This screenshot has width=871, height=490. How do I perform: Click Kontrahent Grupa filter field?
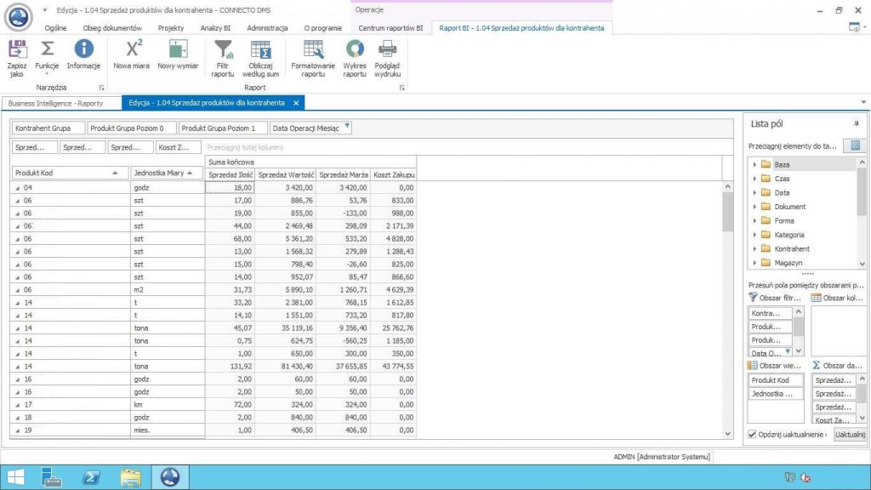click(x=48, y=128)
